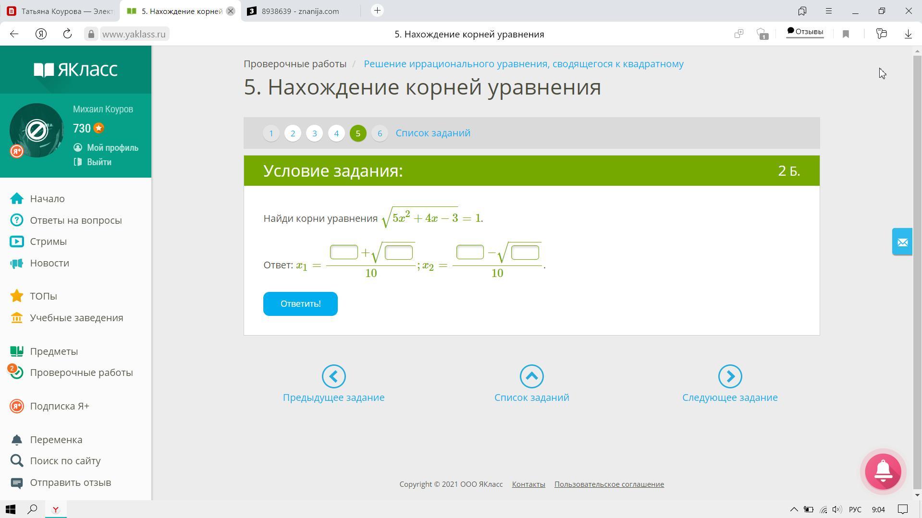Screen dimensions: 922x518
Task: Open Пользовательское соглашение footer link
Action: pyautogui.click(x=609, y=484)
